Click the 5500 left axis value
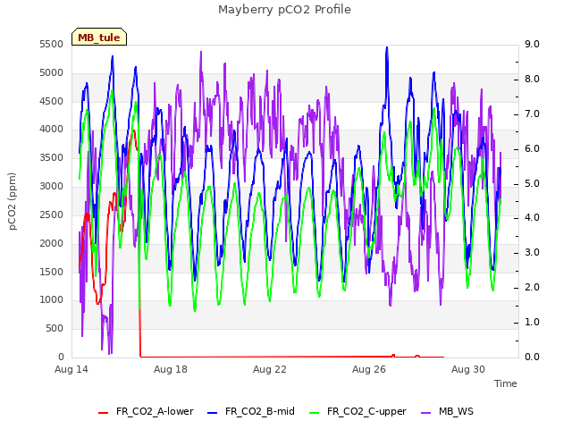The image size is (572, 429). 52,44
